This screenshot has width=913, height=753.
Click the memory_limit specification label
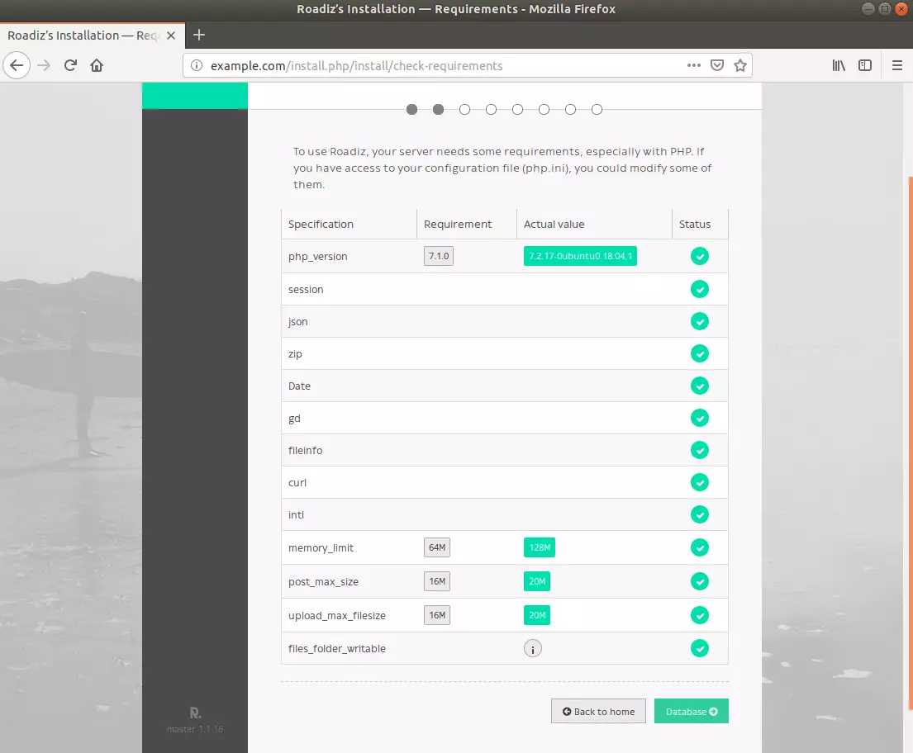click(321, 548)
